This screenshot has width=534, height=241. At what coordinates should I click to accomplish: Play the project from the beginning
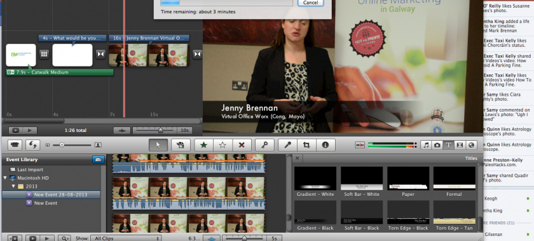click(x=30, y=131)
